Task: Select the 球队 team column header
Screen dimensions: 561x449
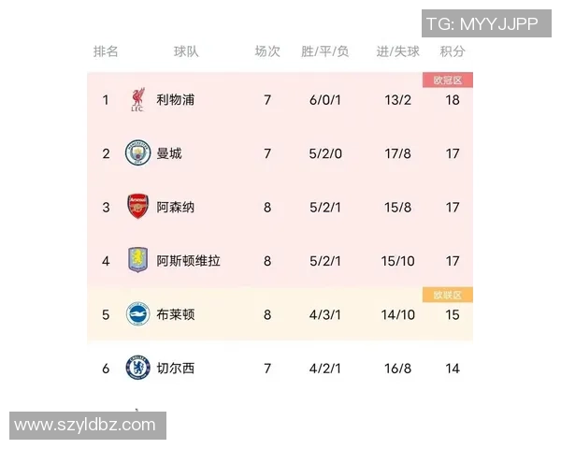Action: [186, 51]
